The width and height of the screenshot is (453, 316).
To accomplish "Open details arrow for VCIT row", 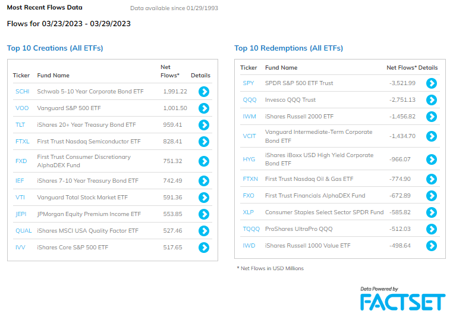I will tap(432, 136).
